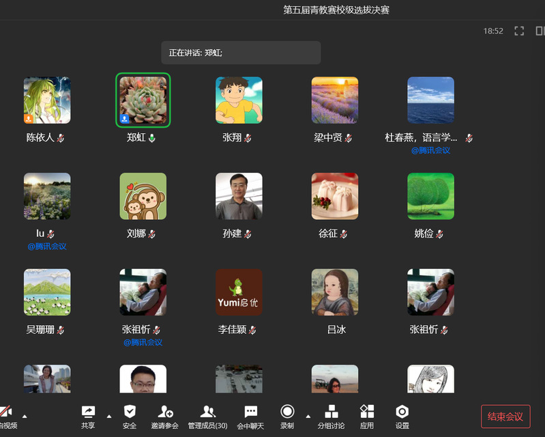Image resolution: width=545 pixels, height=437 pixels.
Task: Select 孙建's avatar photo
Action: [x=239, y=196]
